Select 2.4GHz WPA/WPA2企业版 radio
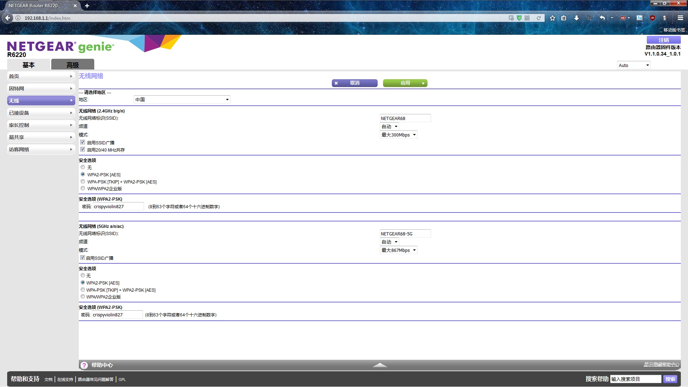This screenshot has height=387, width=688. point(83,188)
